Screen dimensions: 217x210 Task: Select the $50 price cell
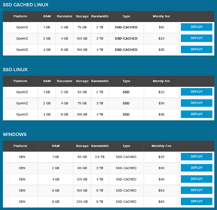pos(161,190)
